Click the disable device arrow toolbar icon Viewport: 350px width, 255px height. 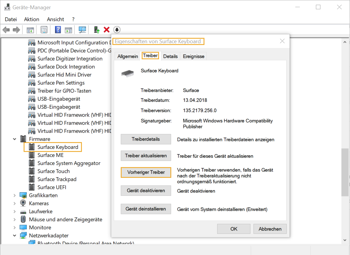pyautogui.click(x=117, y=29)
